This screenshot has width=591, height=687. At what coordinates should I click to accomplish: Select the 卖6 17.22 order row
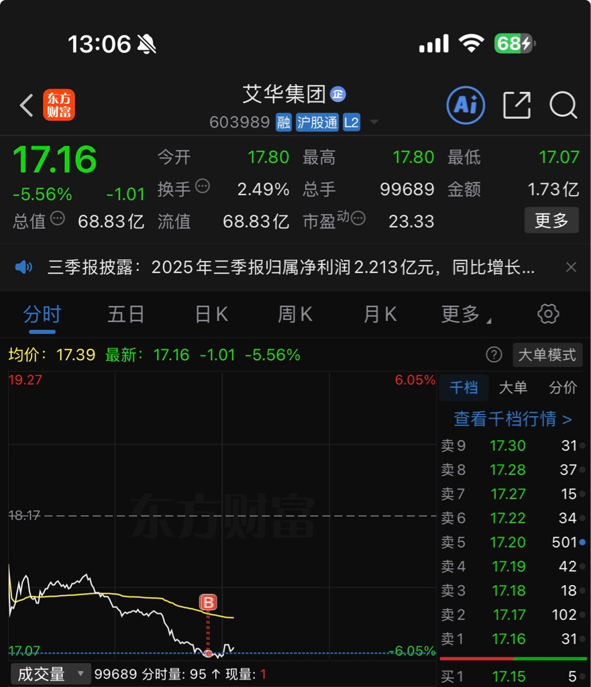click(513, 518)
